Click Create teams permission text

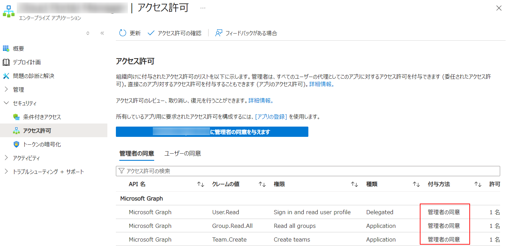coord(292,239)
